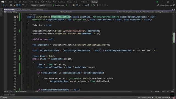The width and height of the screenshot is (176, 99).
Task: Open the PerformVaulting member navigation dropdown
Action: (x=144, y=12)
